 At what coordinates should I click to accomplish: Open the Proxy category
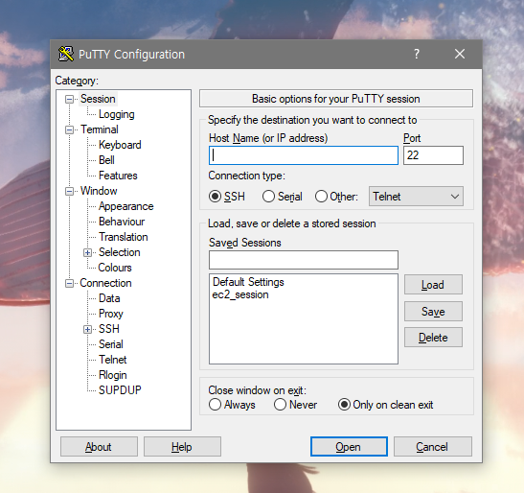pos(111,314)
